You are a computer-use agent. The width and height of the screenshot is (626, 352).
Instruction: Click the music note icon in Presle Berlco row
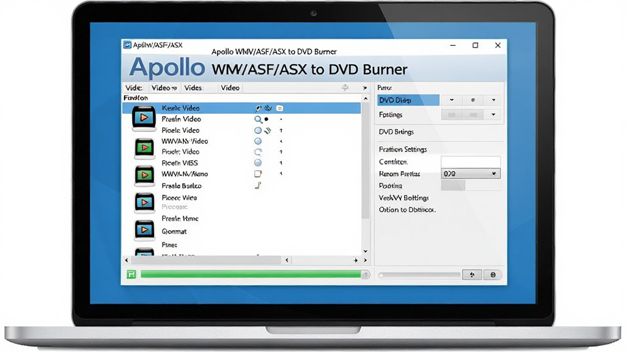(x=259, y=185)
